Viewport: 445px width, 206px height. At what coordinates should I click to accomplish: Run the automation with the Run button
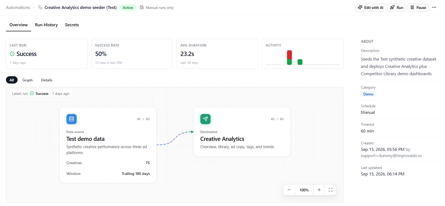(x=396, y=8)
